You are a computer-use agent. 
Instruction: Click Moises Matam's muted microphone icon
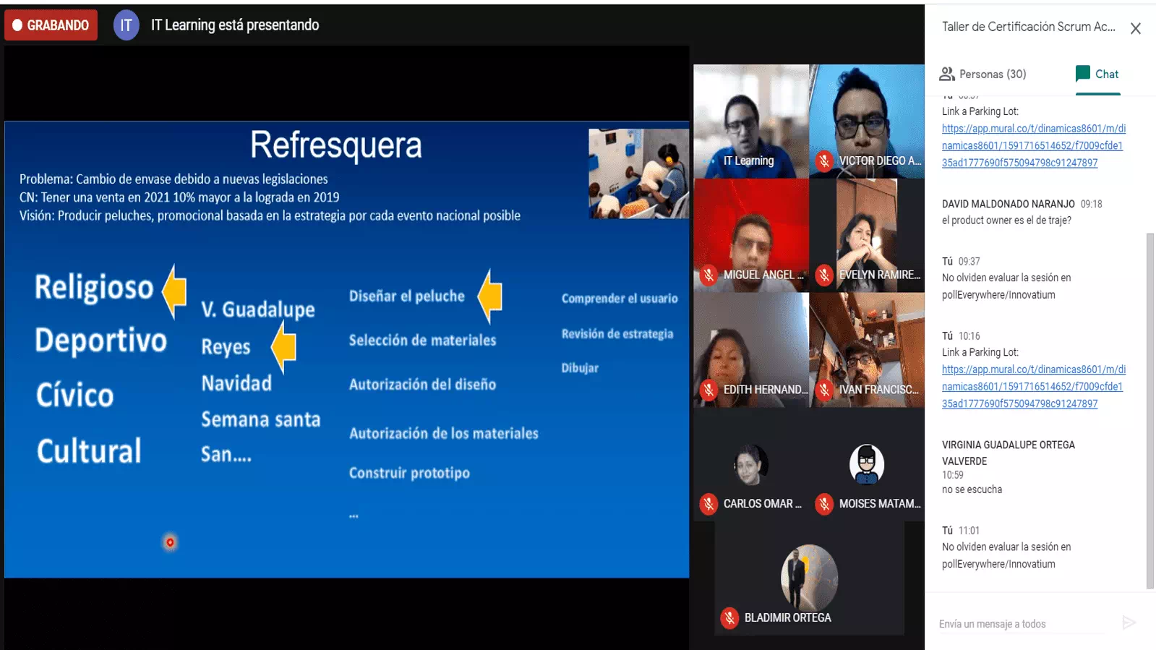coord(824,504)
